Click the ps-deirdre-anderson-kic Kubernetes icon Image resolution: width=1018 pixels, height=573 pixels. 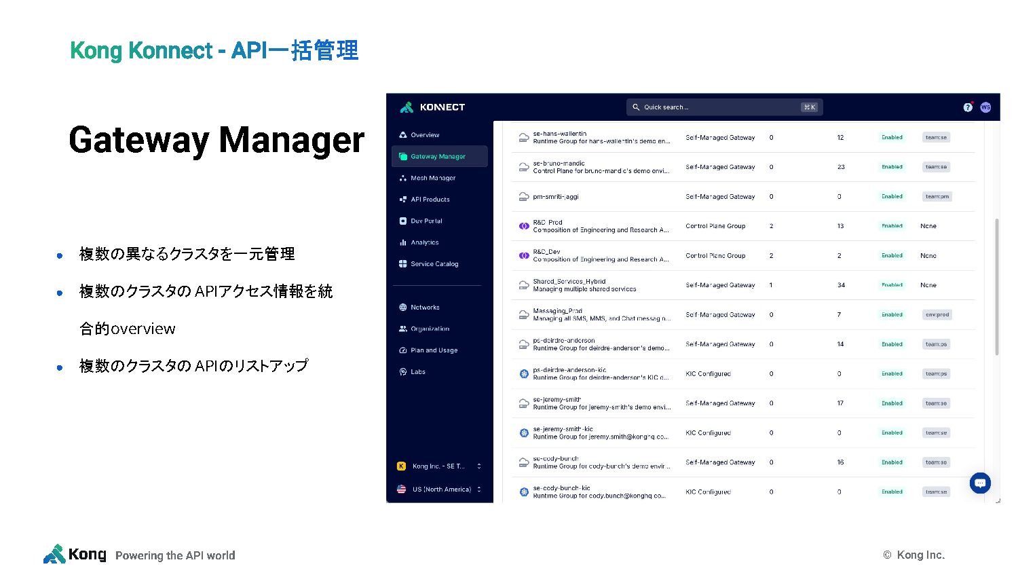(524, 374)
